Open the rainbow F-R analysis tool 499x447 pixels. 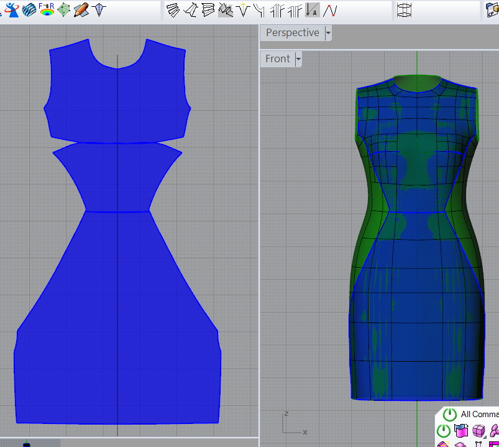coord(47,10)
